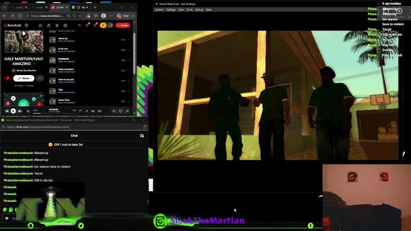411x231 pixels.
Task: Switch to the 'mook' search browser tab
Action: coord(39,7)
